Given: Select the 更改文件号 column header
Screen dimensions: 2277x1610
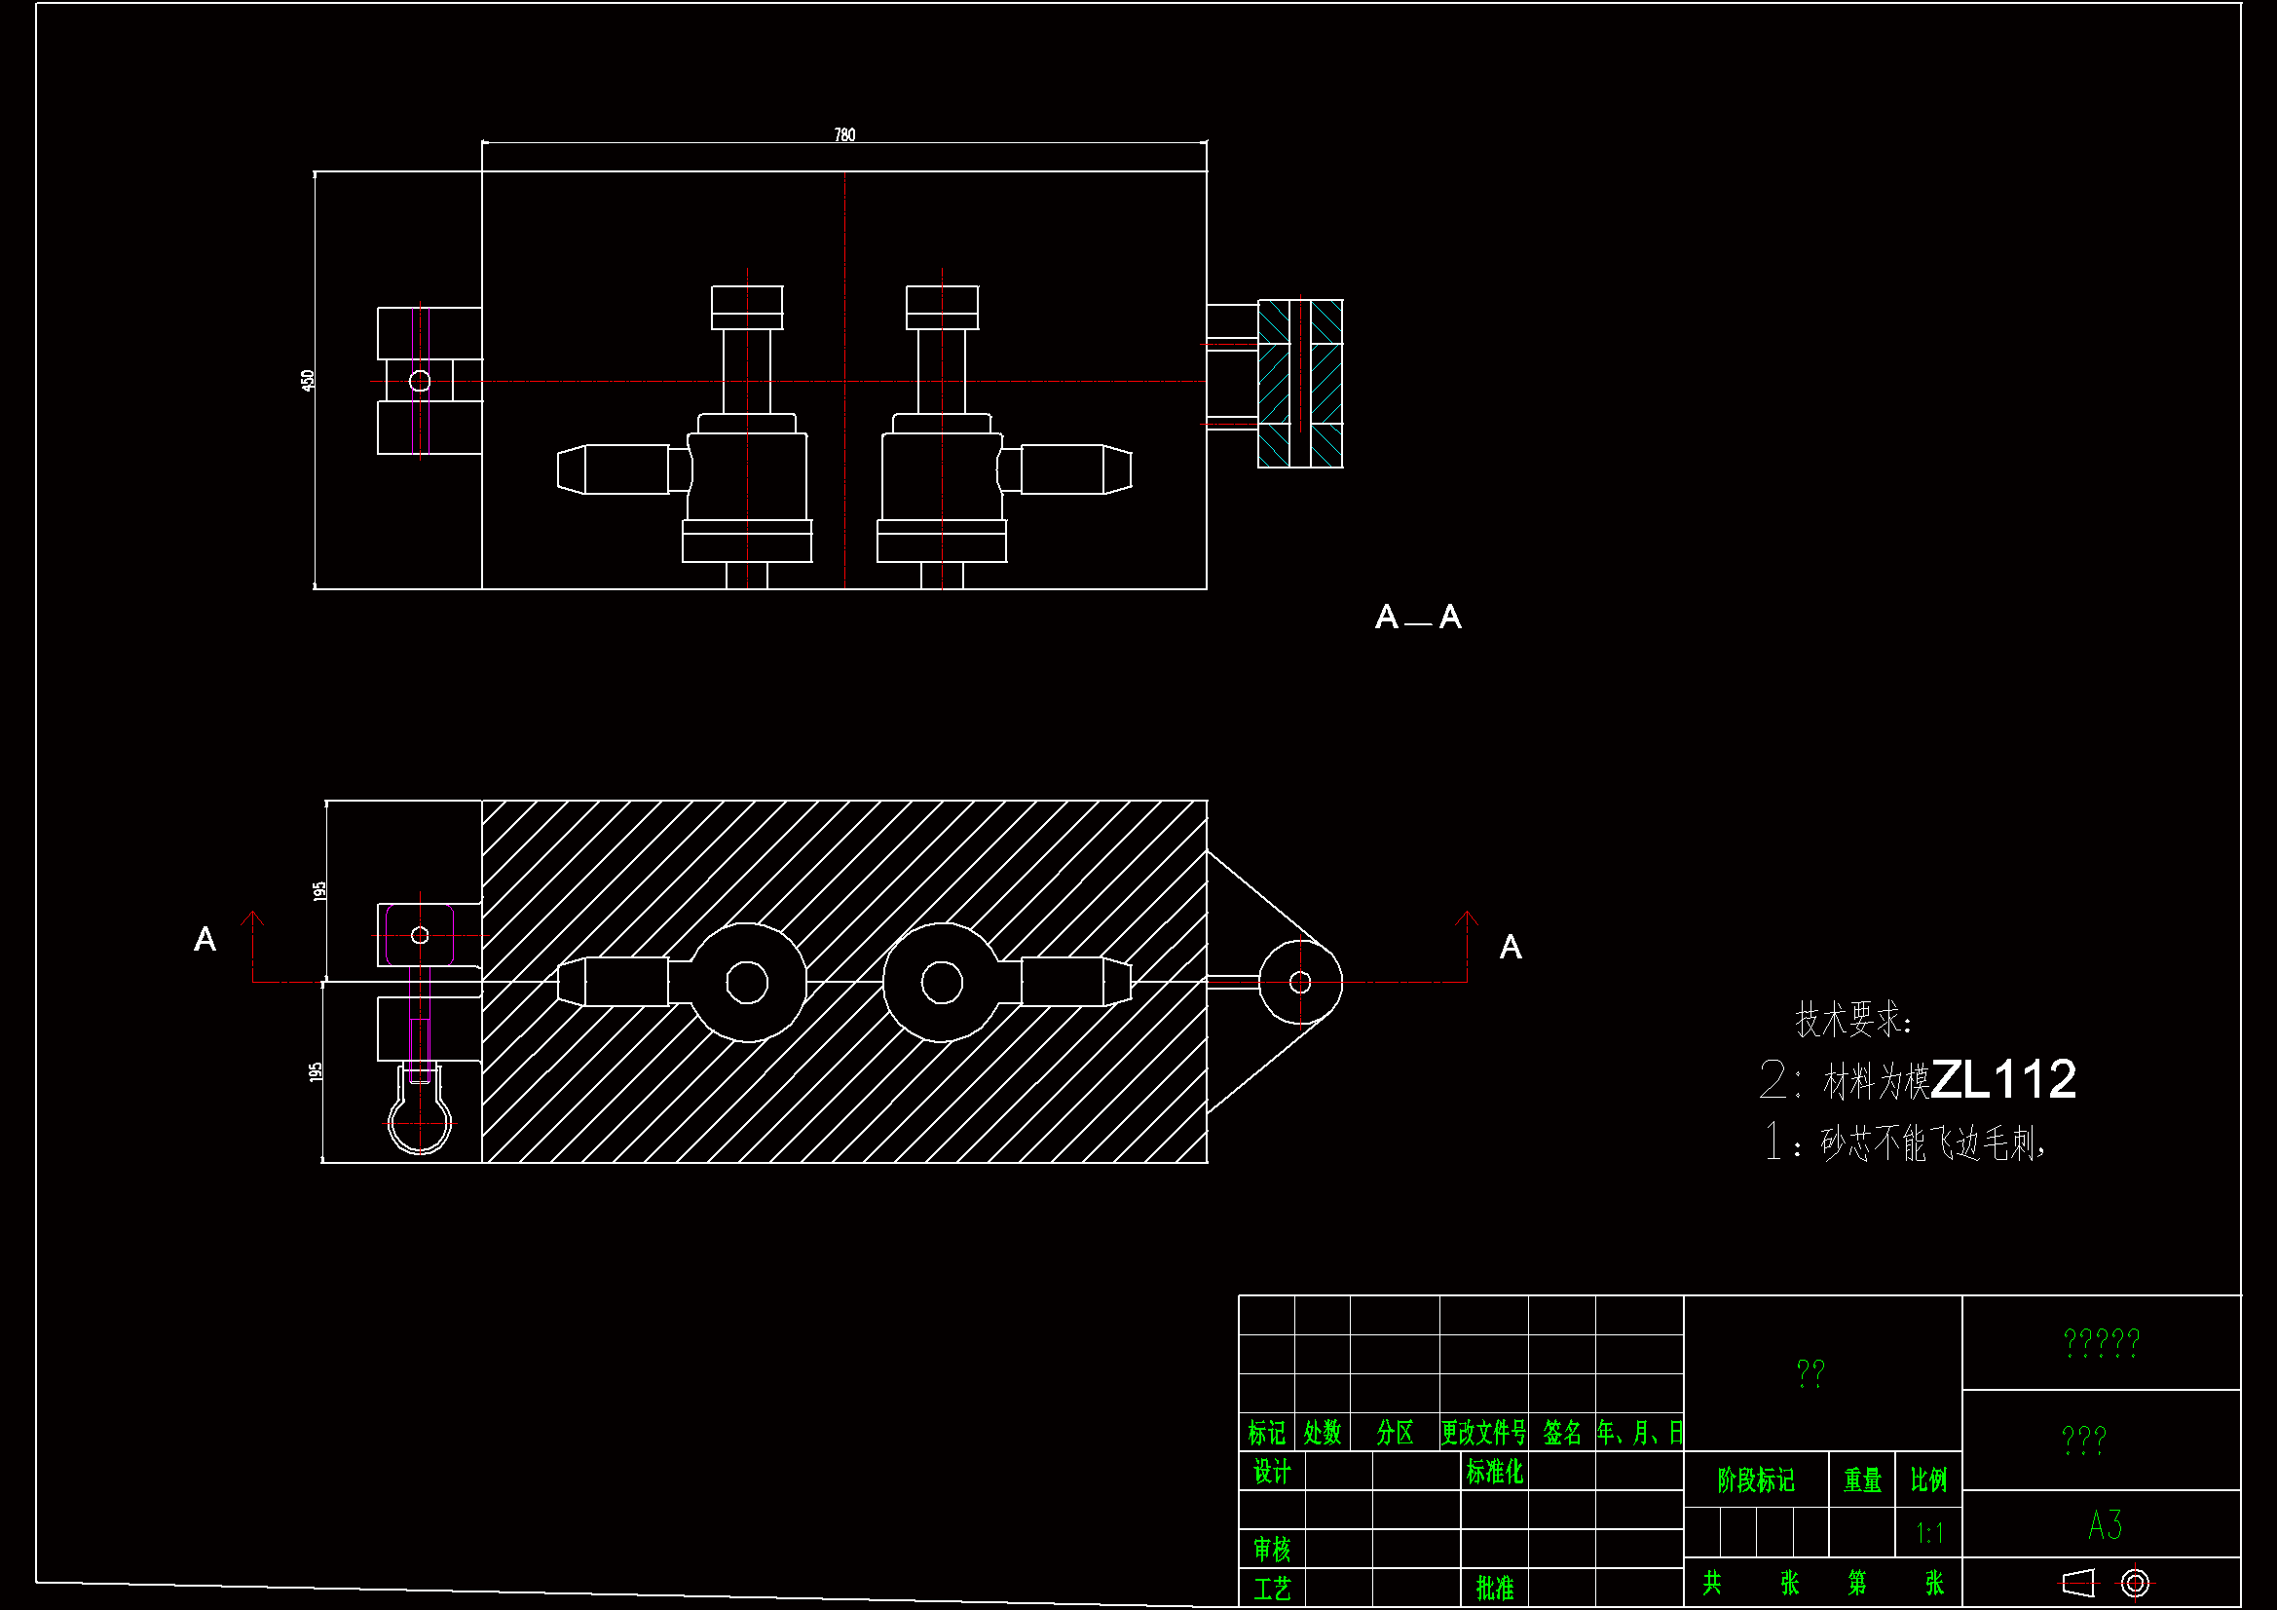Looking at the screenshot, I should pyautogui.click(x=1482, y=1433).
